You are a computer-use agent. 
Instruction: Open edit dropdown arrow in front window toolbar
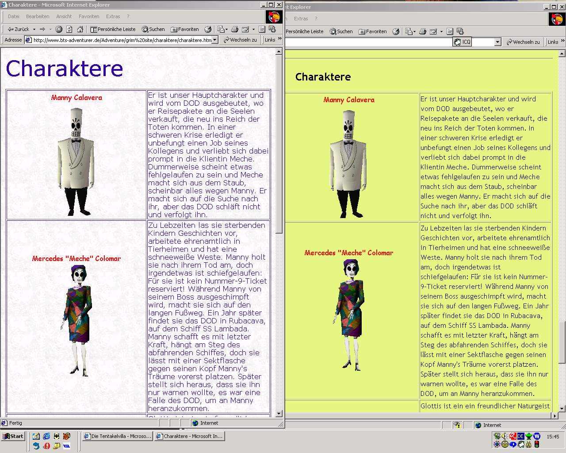253,29
